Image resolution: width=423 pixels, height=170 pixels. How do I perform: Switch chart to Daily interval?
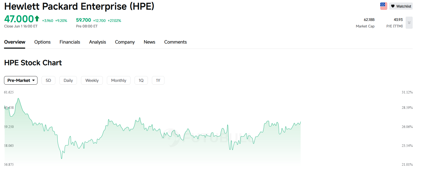pyautogui.click(x=68, y=80)
